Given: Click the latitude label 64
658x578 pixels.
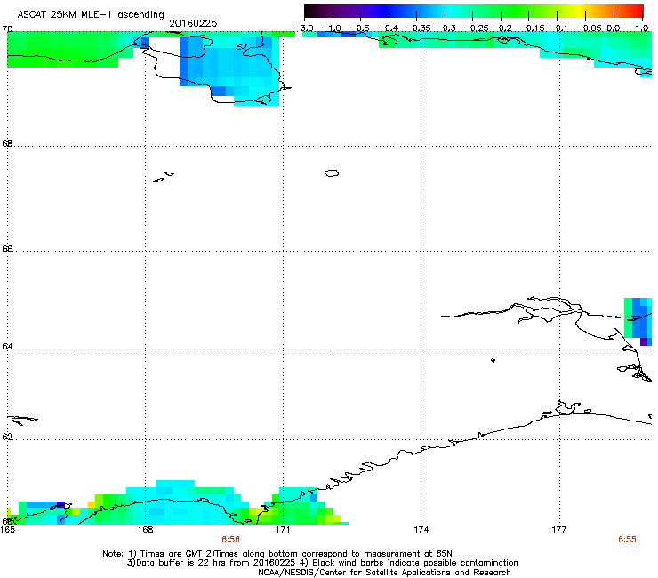Looking at the screenshot, I should coord(7,346).
